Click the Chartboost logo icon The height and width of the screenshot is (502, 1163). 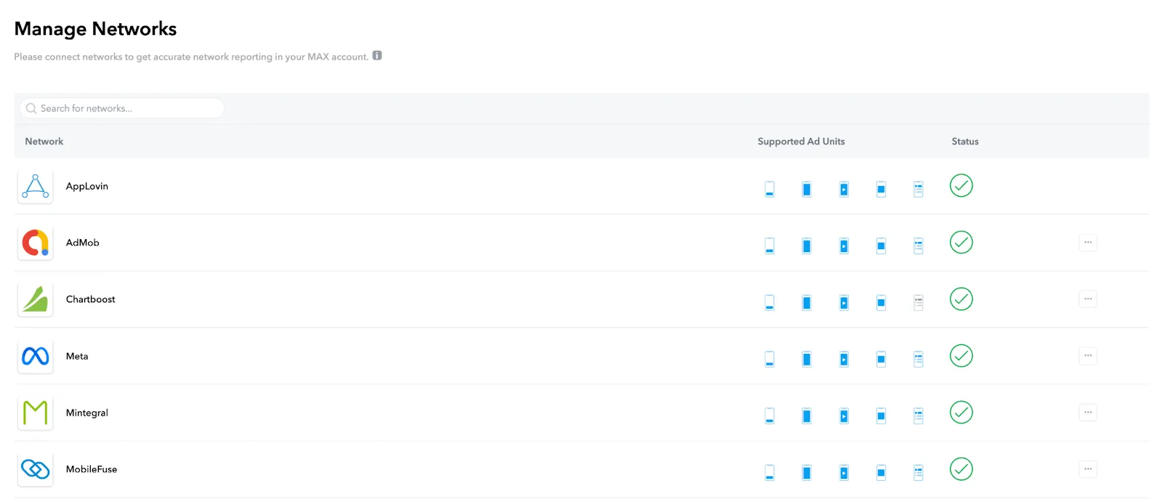[x=36, y=299]
